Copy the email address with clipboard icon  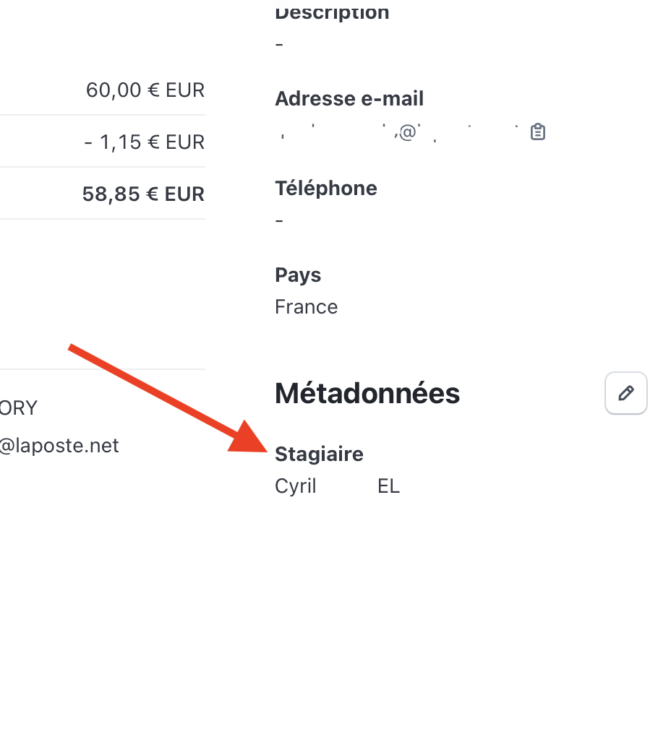point(537,132)
